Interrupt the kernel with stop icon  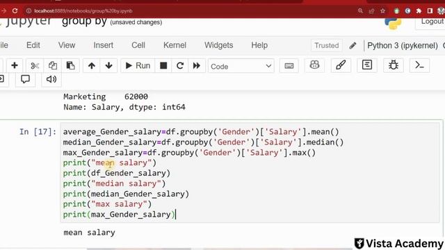click(163, 66)
